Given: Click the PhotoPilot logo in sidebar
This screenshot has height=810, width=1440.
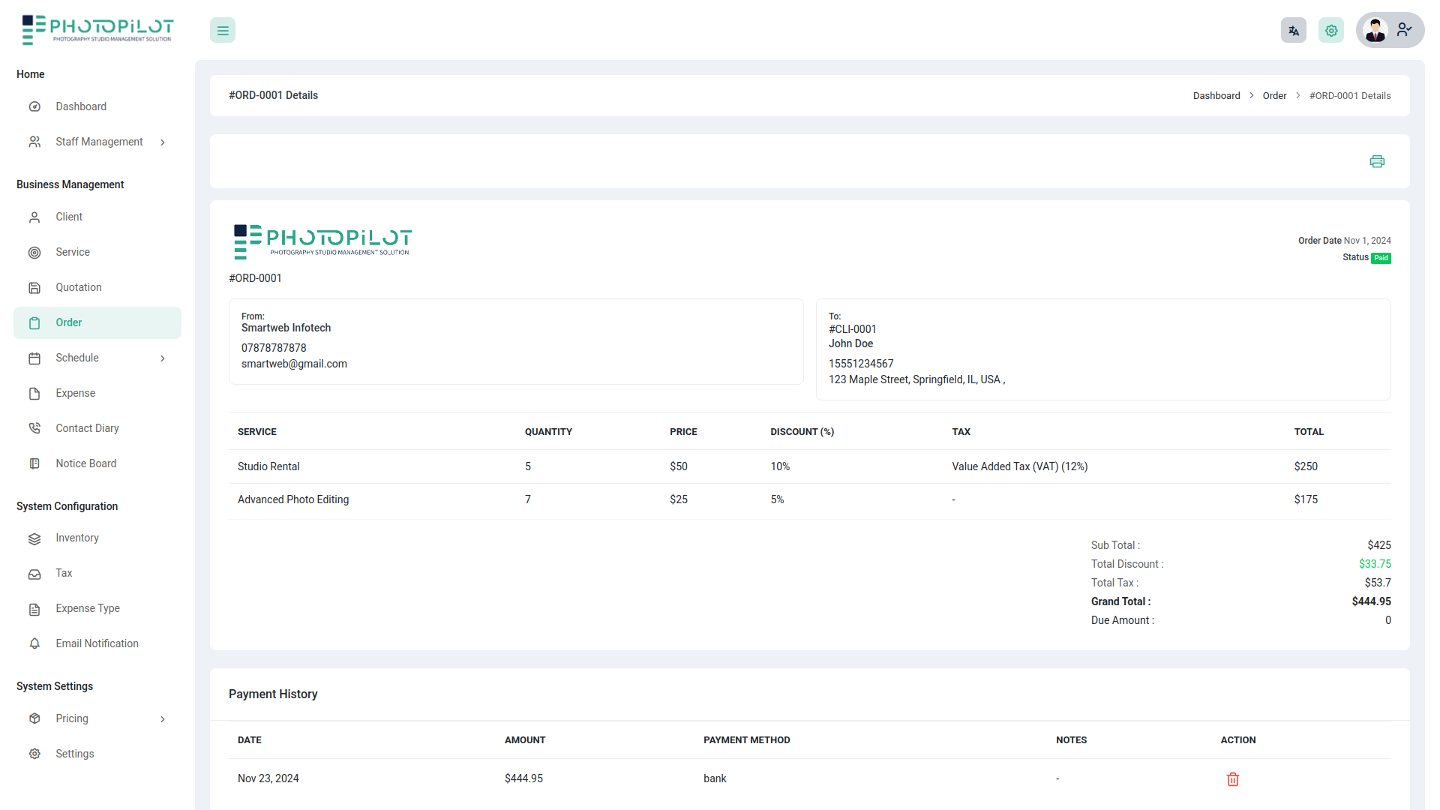Looking at the screenshot, I should click(x=97, y=30).
